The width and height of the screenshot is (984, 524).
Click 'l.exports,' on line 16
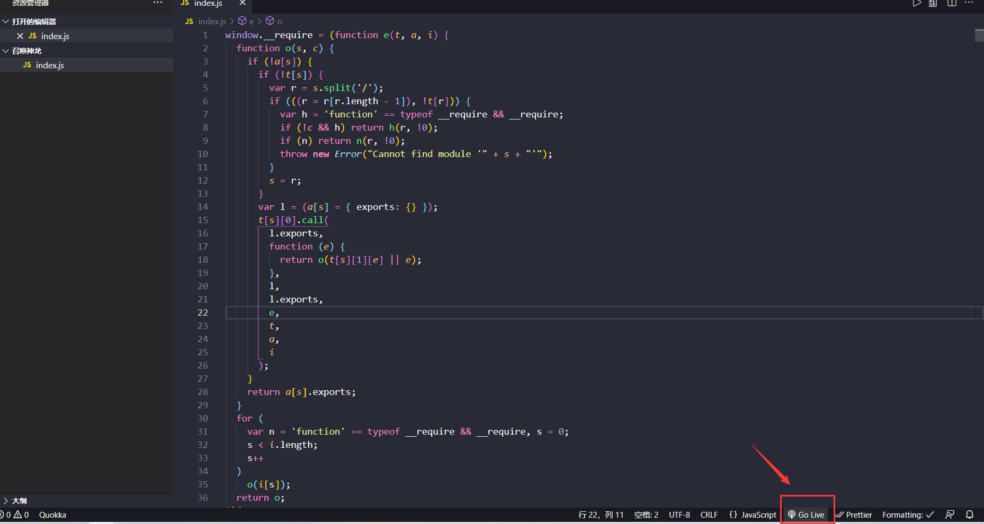click(x=296, y=233)
